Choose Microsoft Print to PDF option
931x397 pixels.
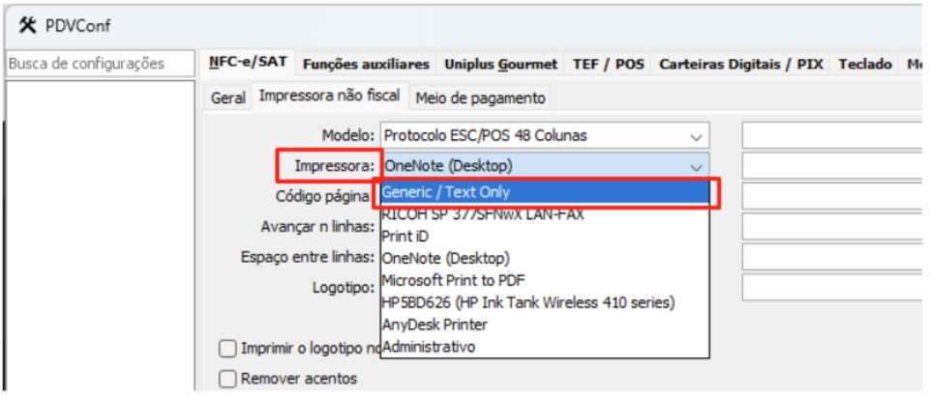[453, 280]
